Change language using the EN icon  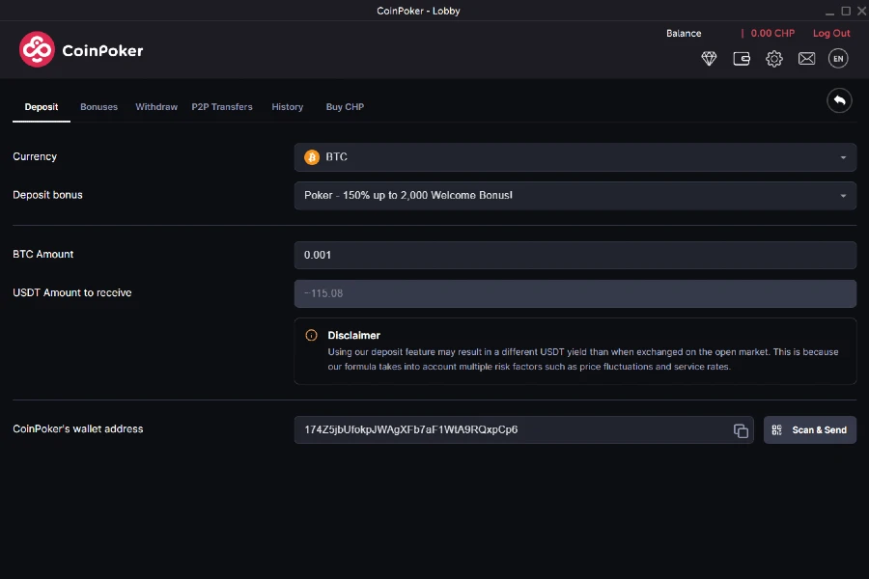click(838, 58)
